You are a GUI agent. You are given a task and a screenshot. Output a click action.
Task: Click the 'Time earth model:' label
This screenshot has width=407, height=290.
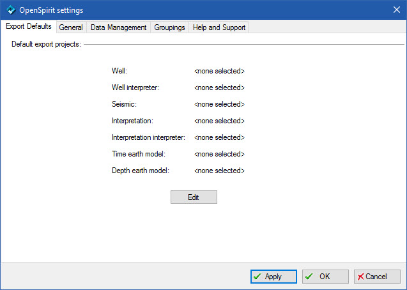[139, 154]
